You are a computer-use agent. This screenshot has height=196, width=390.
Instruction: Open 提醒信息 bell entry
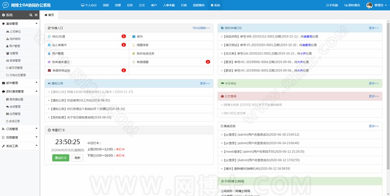point(171,45)
